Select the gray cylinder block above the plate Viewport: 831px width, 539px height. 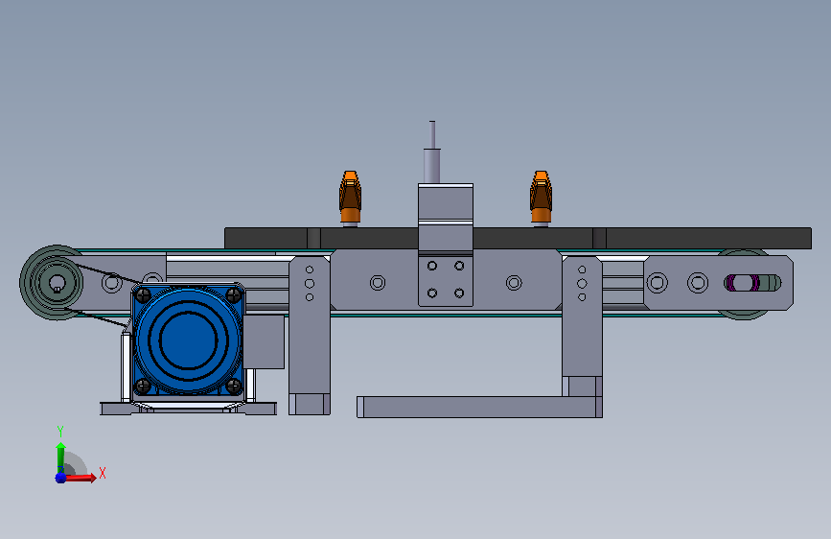(x=445, y=203)
